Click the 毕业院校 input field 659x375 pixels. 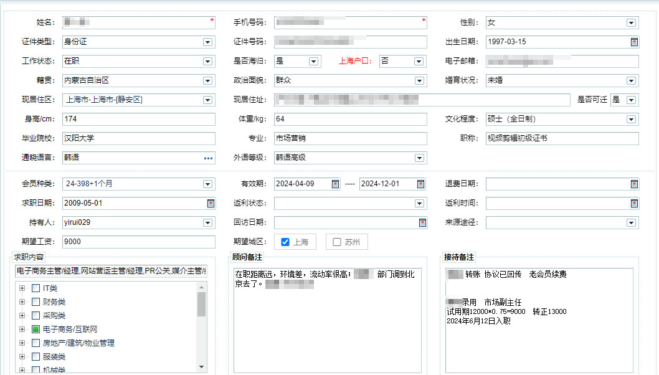[139, 139]
